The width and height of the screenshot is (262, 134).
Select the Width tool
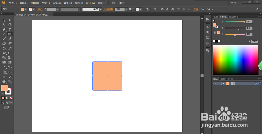[x=4, y=53]
